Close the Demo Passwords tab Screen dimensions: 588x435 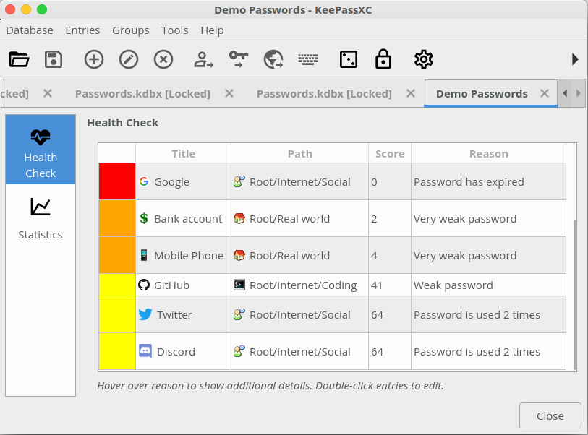pyautogui.click(x=545, y=93)
